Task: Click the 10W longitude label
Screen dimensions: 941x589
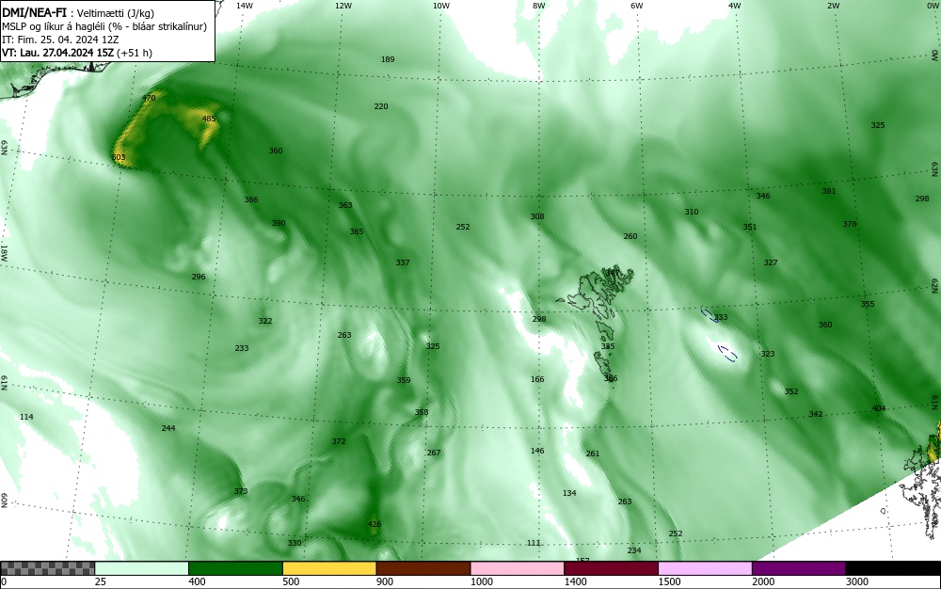Action: pyautogui.click(x=441, y=6)
